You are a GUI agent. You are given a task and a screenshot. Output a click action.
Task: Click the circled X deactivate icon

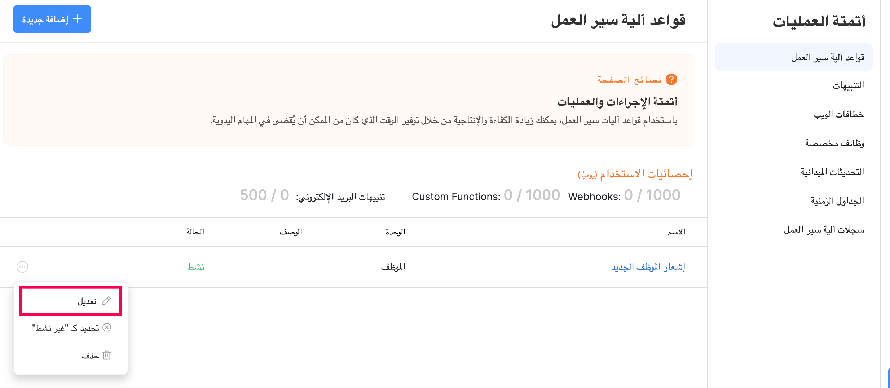click(x=107, y=327)
